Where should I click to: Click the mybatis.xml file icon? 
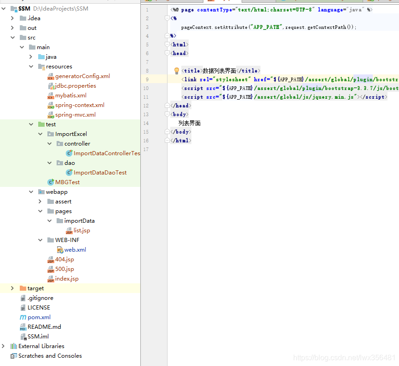point(51,96)
